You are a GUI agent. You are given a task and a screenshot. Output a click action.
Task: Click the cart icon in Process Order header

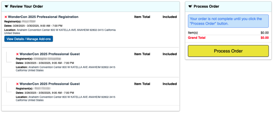pyautogui.click(x=190, y=6)
